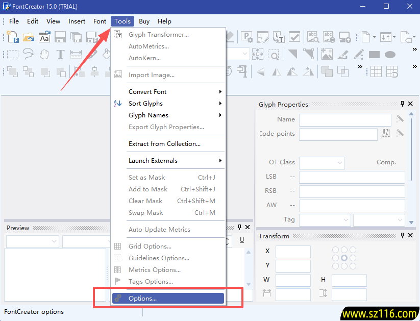Click the Open Installed Font 'Aa' icon

point(44,37)
